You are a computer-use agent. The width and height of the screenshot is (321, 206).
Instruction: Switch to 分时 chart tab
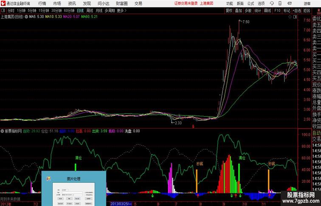(x=11, y=11)
